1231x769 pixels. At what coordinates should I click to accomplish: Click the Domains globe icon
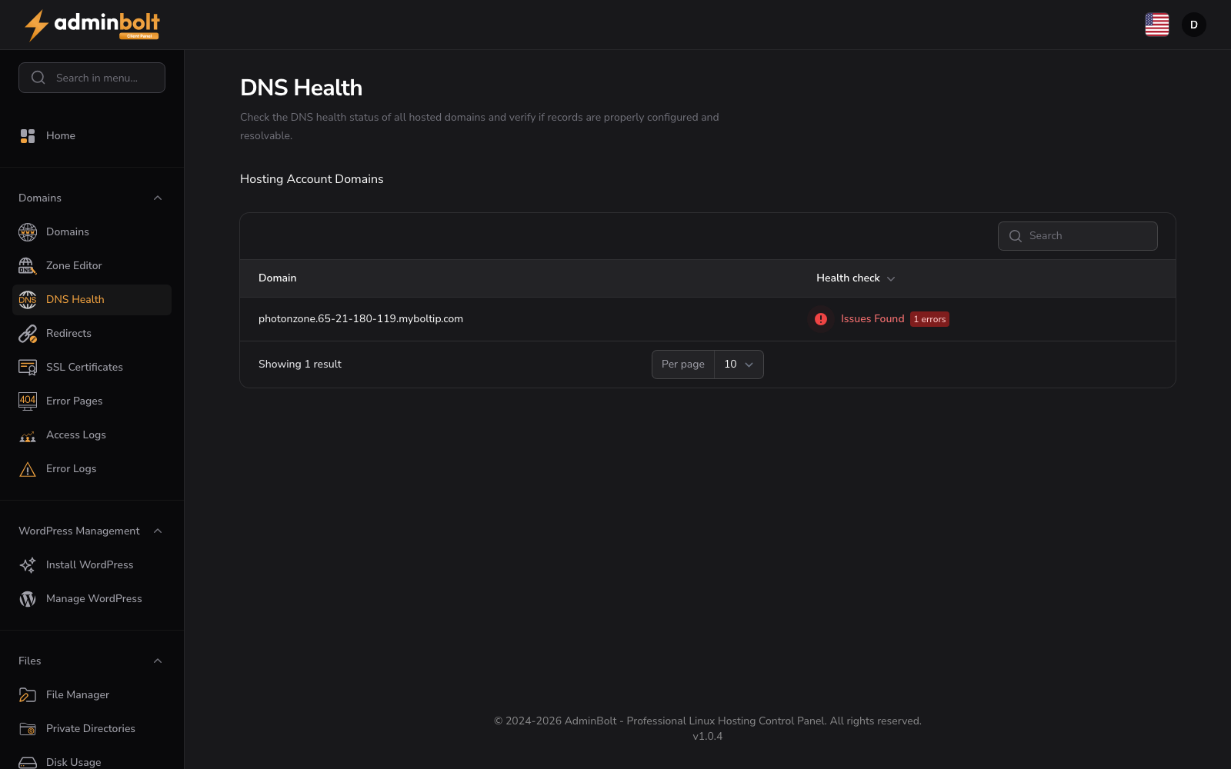28,232
